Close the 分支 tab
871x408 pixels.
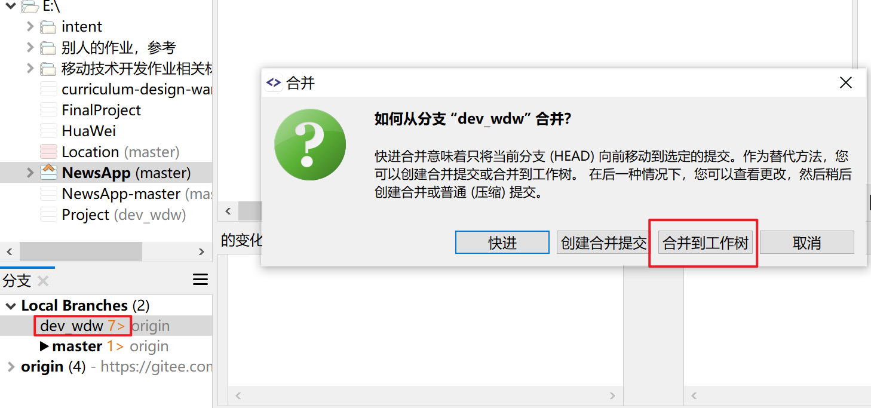pyautogui.click(x=43, y=281)
